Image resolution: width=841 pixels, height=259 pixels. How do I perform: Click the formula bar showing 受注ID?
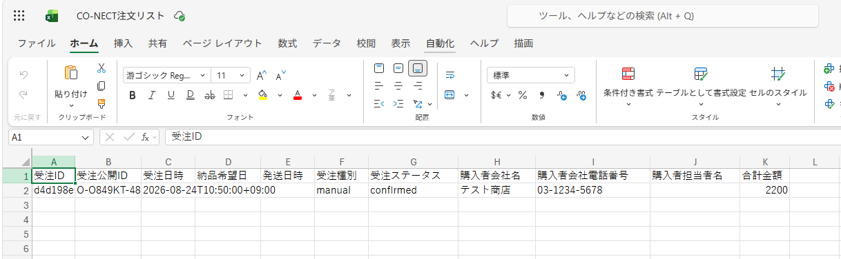pyautogui.click(x=503, y=137)
